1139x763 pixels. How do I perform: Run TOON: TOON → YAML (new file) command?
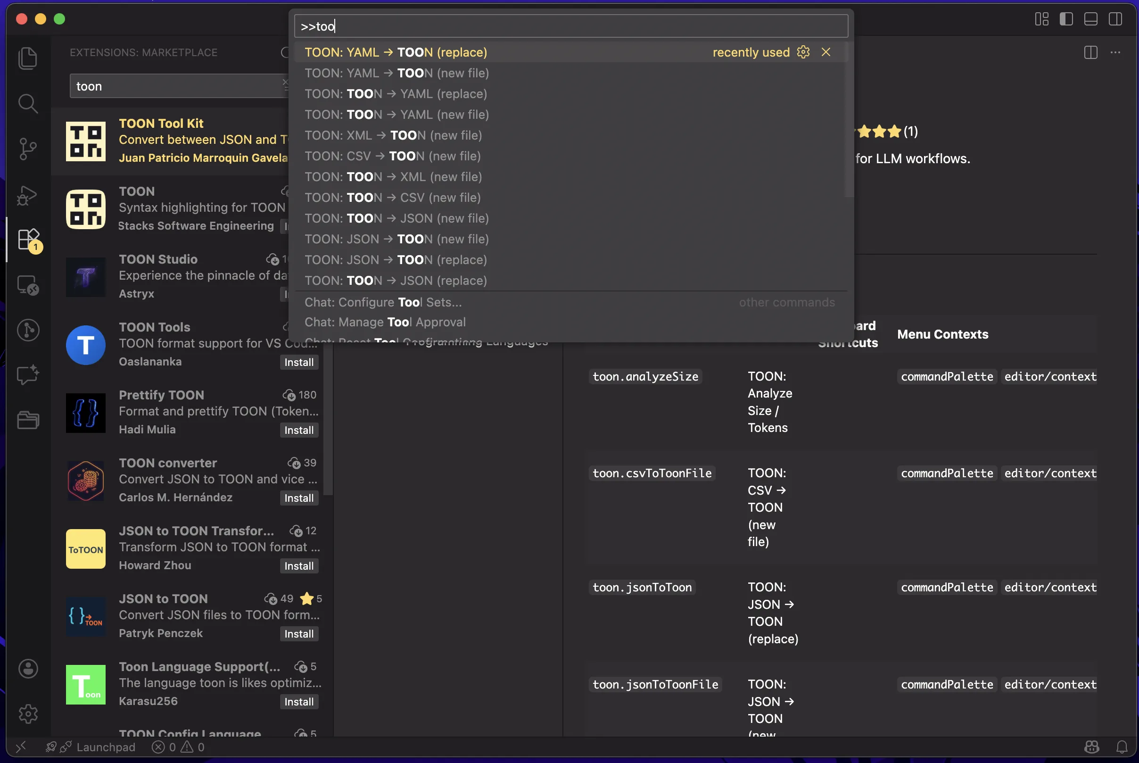(x=571, y=114)
